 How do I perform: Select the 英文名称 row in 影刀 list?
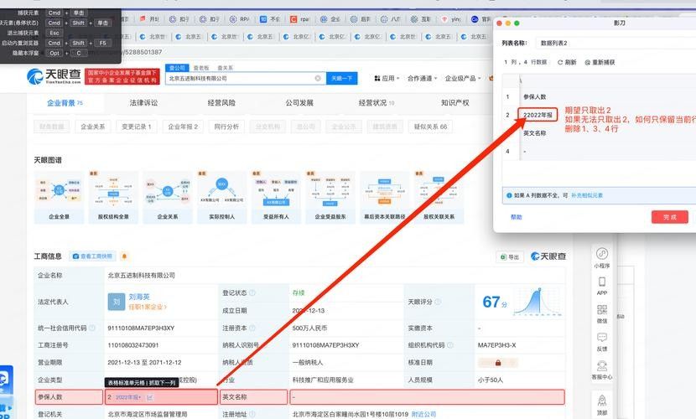[x=534, y=133]
